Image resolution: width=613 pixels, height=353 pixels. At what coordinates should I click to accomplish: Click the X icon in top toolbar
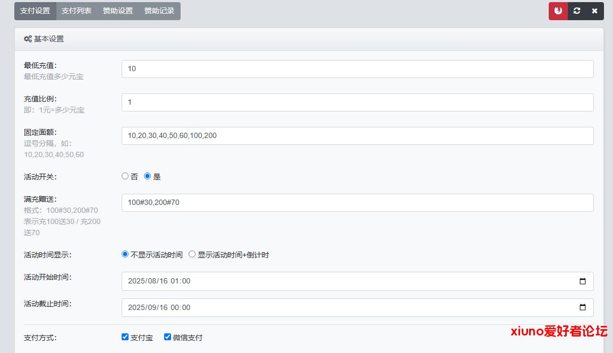[594, 11]
